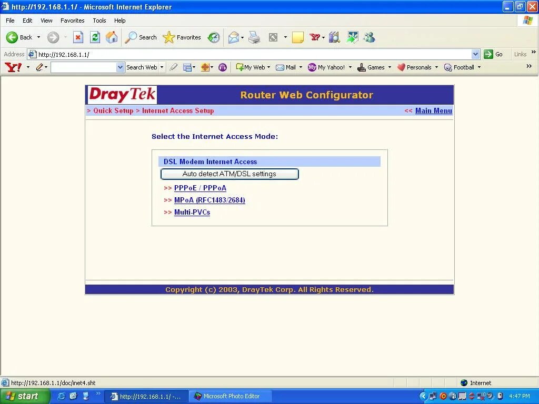Switch to Microsoft Photo Editor on taskbar
The height and width of the screenshot is (404, 539).
click(x=231, y=396)
